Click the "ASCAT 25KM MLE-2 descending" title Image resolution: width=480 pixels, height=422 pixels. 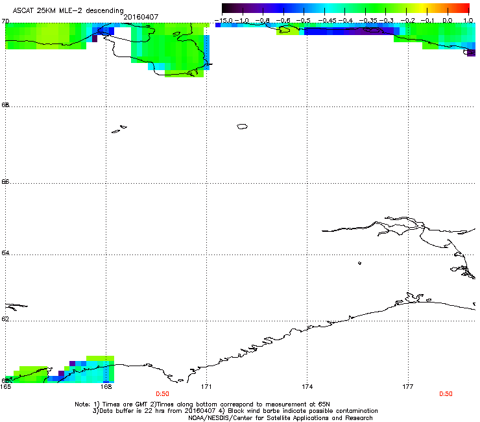(x=68, y=11)
